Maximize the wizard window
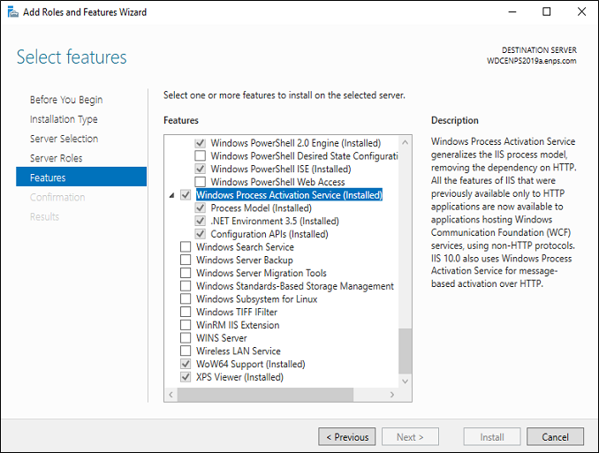This screenshot has height=453, width=599. click(547, 11)
